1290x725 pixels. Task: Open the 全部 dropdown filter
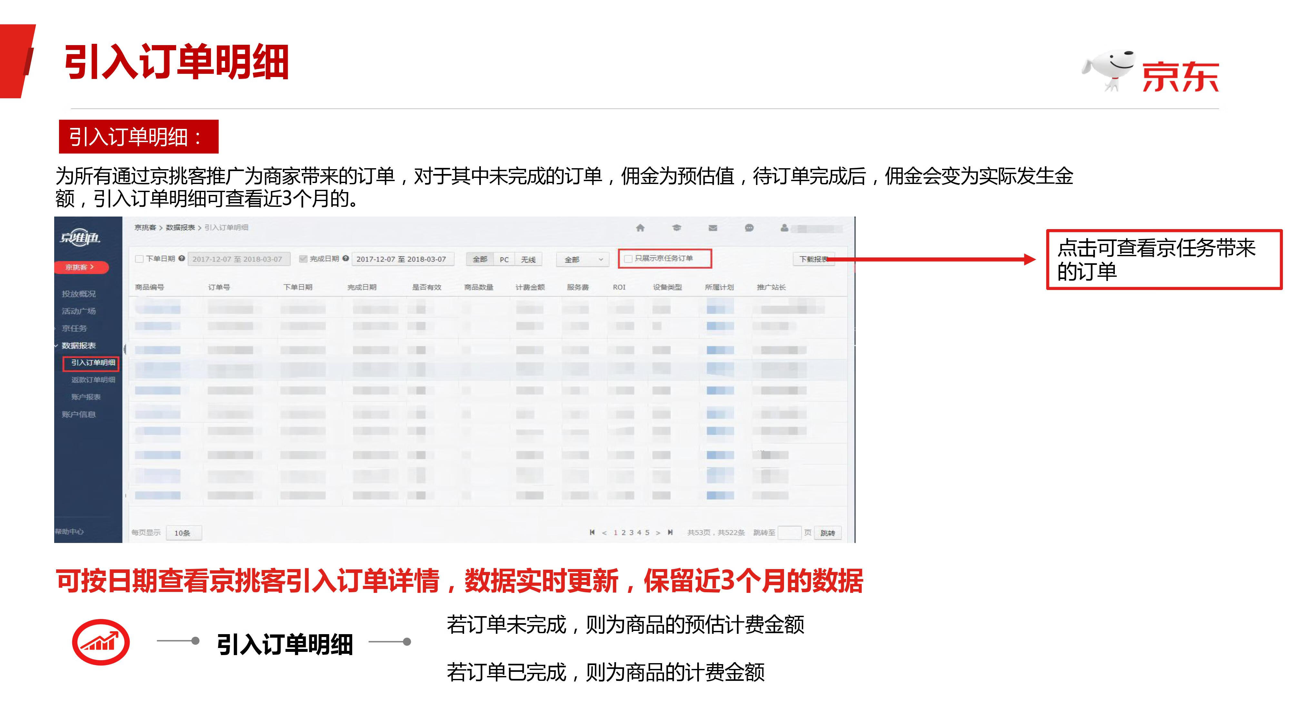tap(582, 259)
